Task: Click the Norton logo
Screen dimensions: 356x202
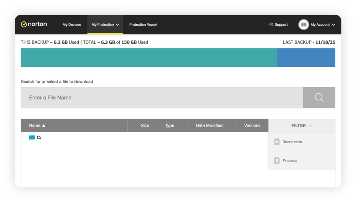Action: [x=34, y=24]
